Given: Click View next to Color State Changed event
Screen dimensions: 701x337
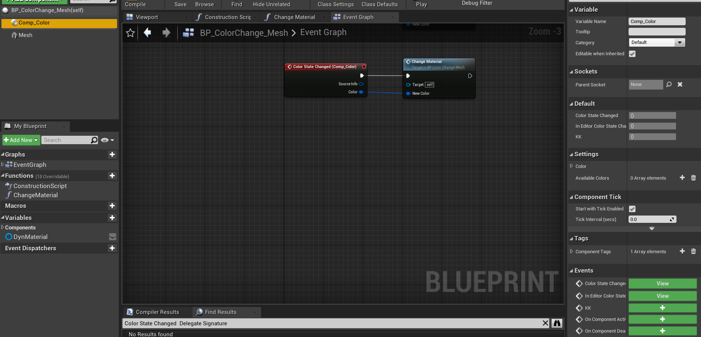Looking at the screenshot, I should click(662, 283).
